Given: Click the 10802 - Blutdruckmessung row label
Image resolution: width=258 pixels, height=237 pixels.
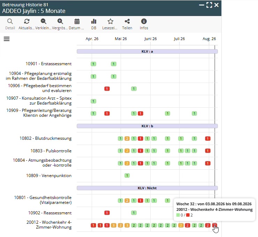Looking at the screenshot, I should pyautogui.click(x=46, y=138).
